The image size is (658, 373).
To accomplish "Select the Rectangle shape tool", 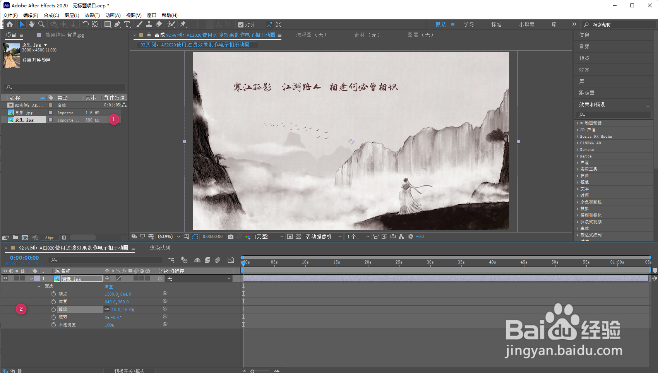I will click(x=108, y=24).
